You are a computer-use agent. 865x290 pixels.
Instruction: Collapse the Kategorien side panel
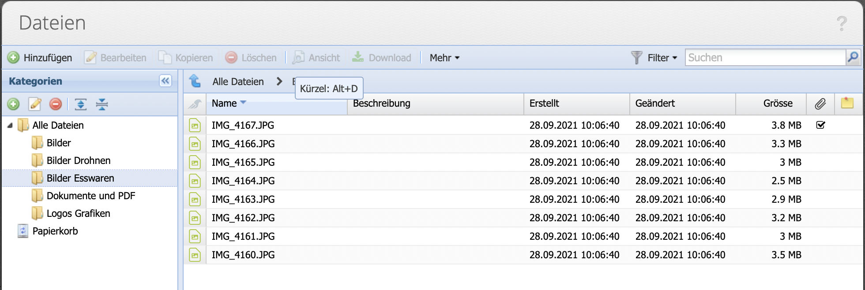165,81
